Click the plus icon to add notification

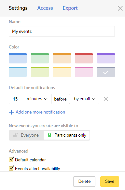11,112
